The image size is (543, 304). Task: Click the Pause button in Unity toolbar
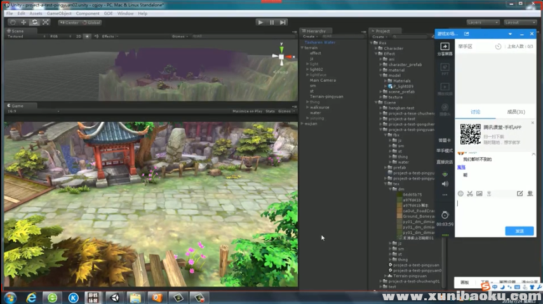(272, 22)
